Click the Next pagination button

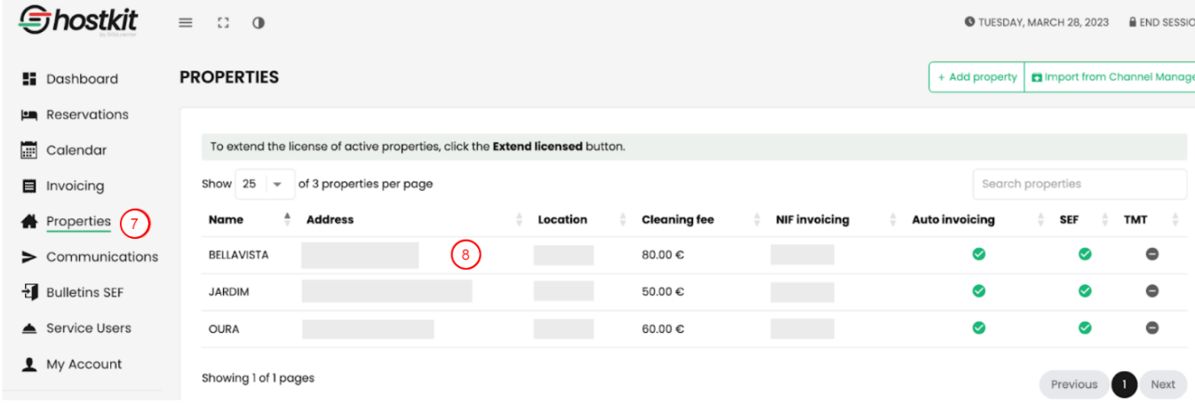click(1162, 384)
